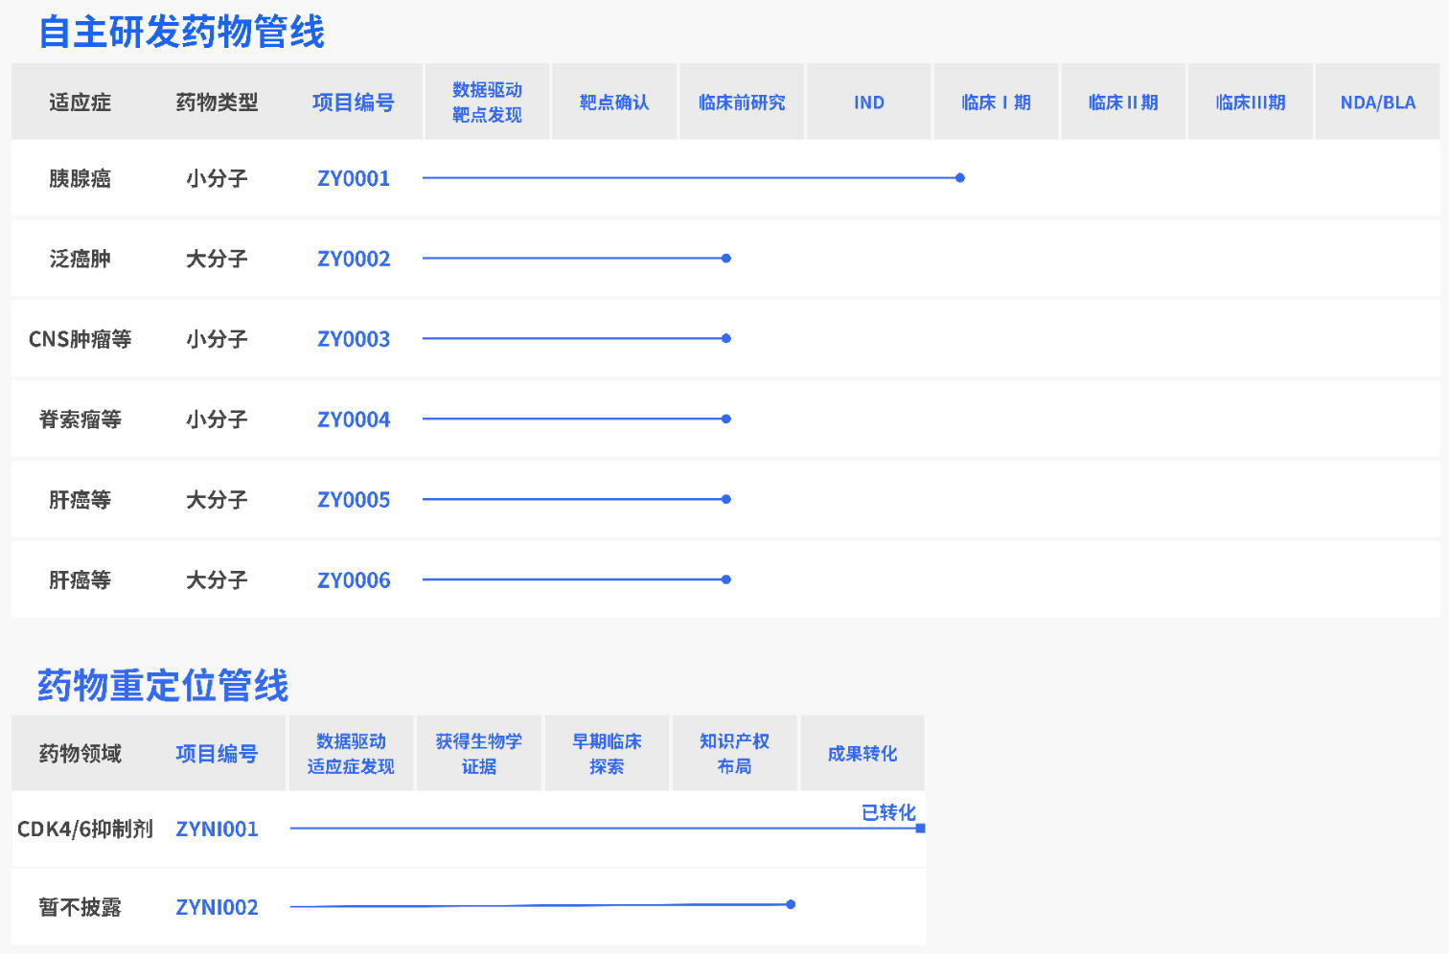Click the 自主研发药物管线 section title
Viewport: 1449px width, 954px height.
click(181, 32)
